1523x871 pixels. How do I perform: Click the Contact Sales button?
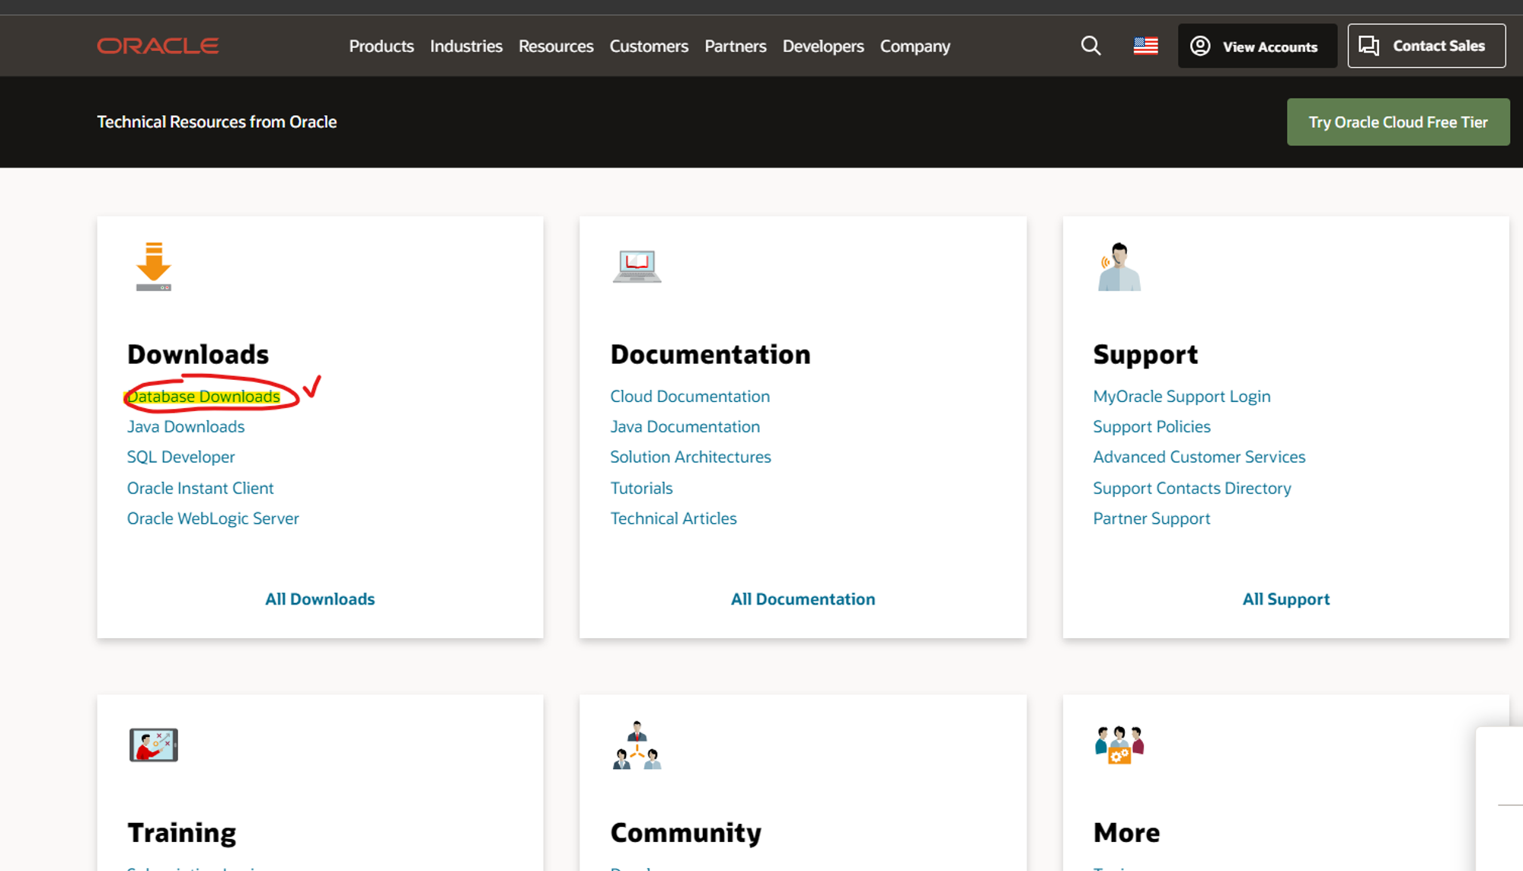1426,46
